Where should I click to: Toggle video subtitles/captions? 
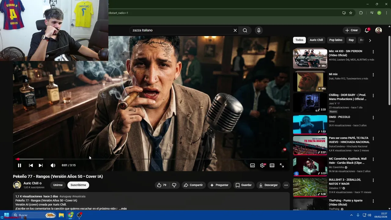tap(253, 165)
